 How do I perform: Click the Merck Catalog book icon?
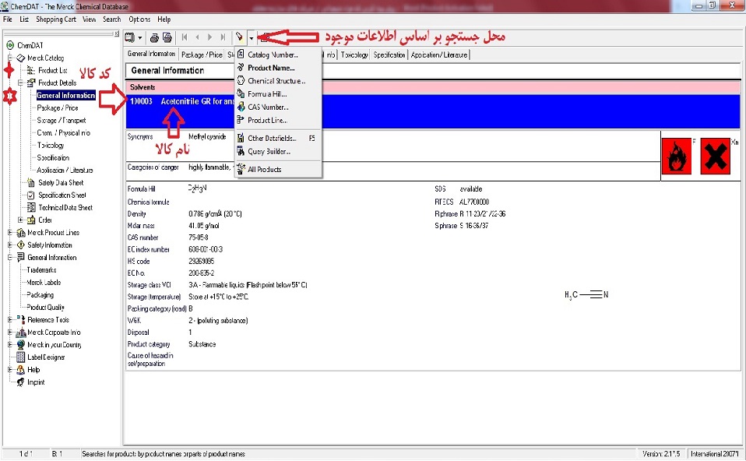click(21, 58)
